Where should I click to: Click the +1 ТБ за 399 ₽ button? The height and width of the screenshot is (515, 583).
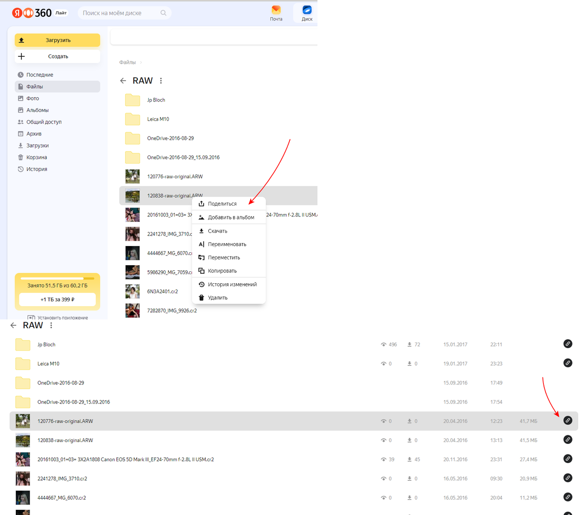(x=58, y=299)
